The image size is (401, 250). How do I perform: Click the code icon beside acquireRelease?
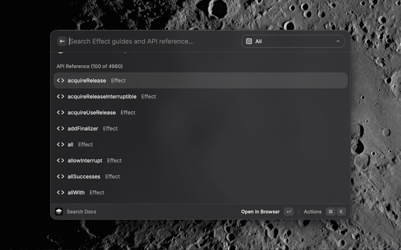click(x=60, y=81)
